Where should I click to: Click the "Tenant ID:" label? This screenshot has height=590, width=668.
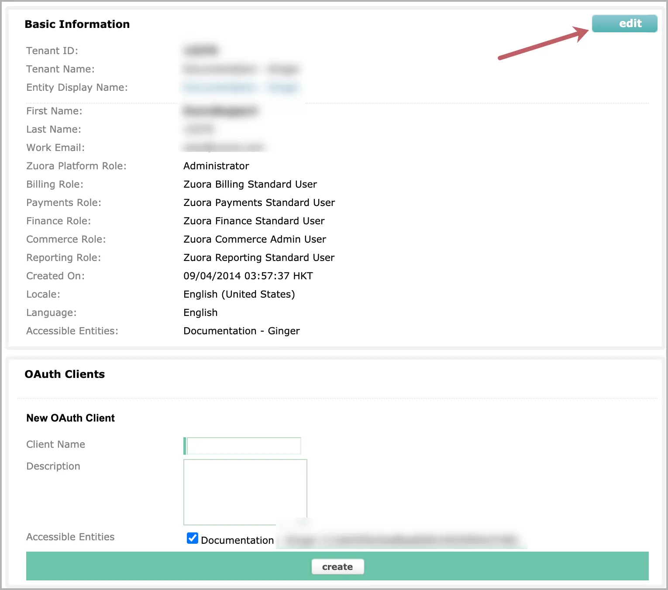52,51
